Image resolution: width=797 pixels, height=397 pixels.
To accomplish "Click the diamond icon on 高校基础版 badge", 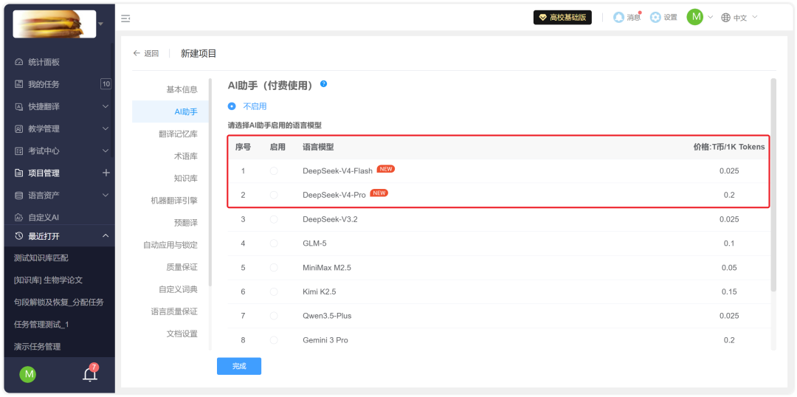I will tap(543, 17).
